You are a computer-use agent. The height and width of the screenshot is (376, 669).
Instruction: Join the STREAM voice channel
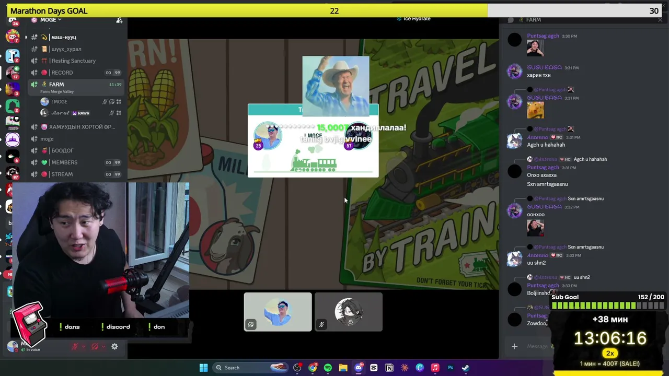point(76,174)
